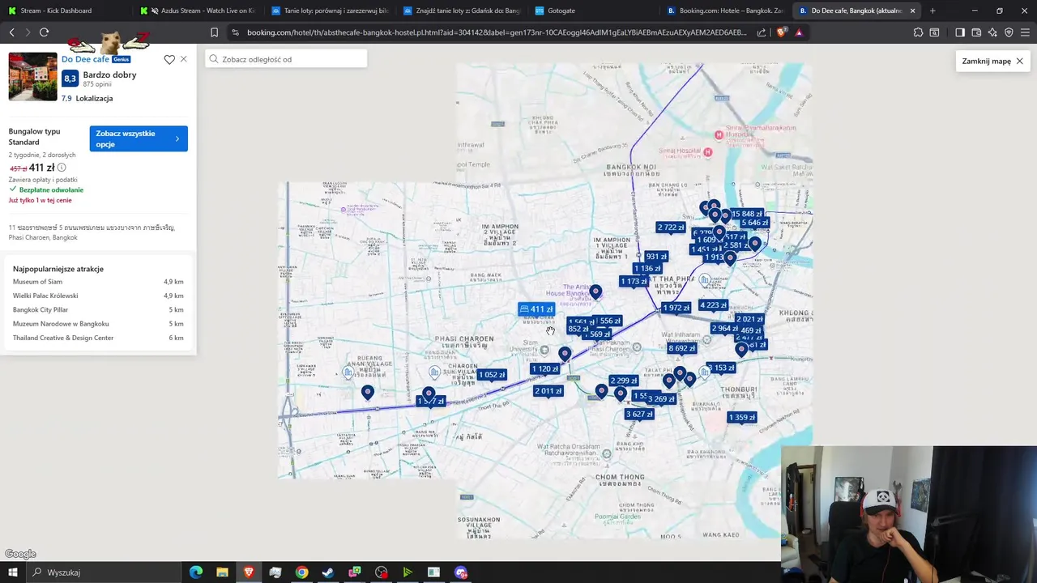Select the 2 011 zł price marker
1037x583 pixels.
548,391
